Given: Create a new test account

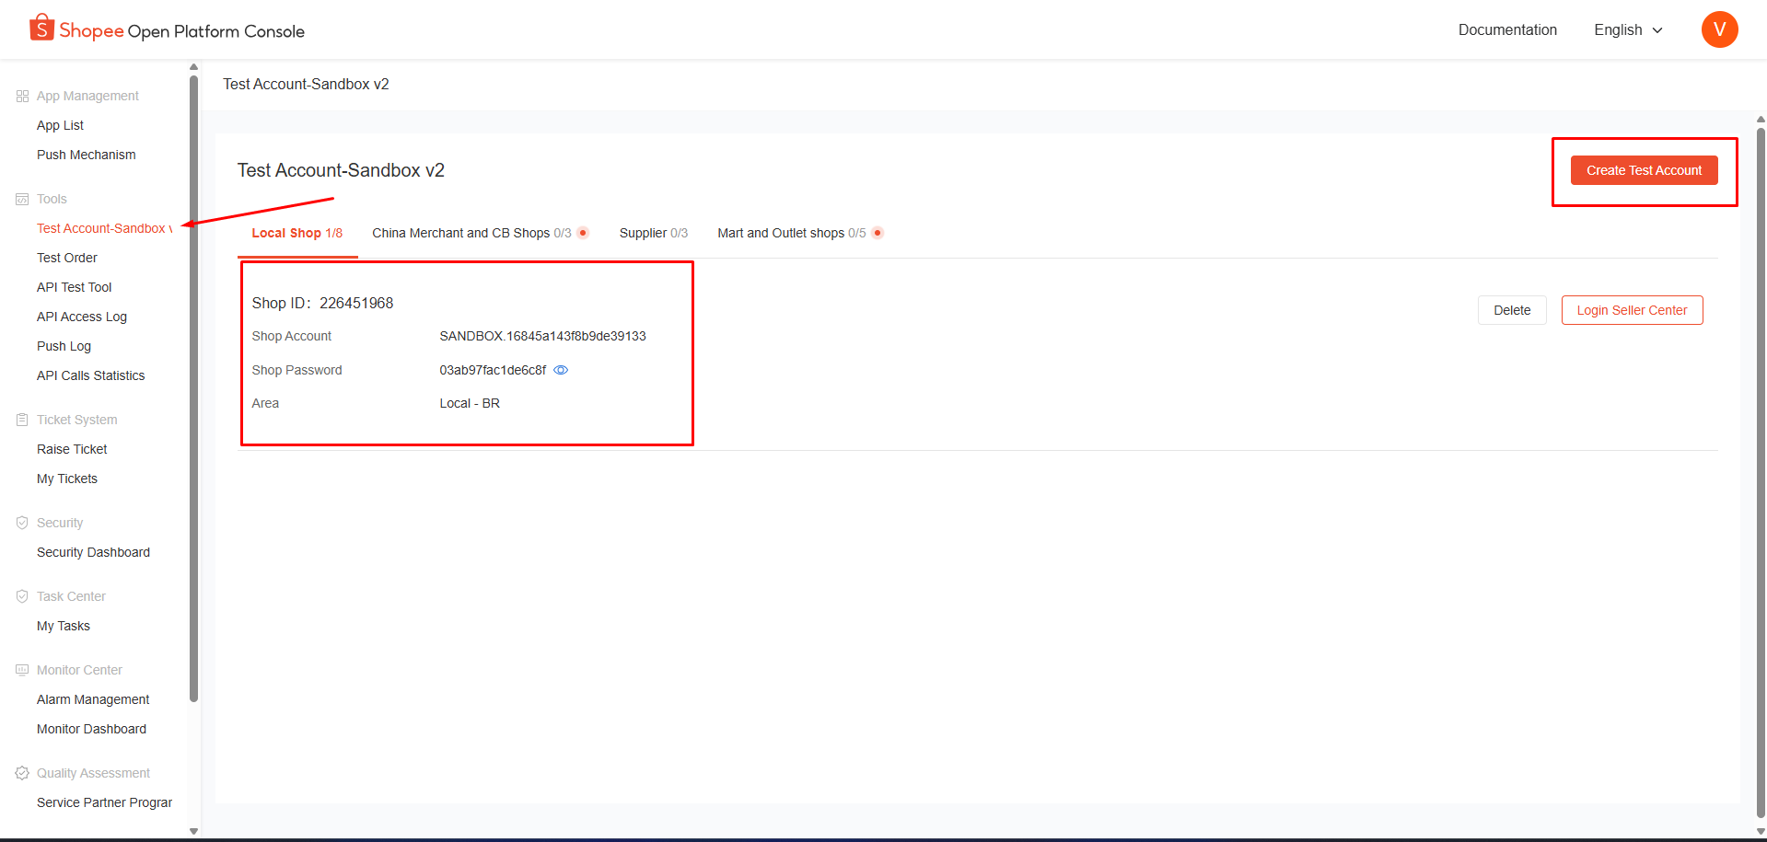Looking at the screenshot, I should tap(1644, 170).
